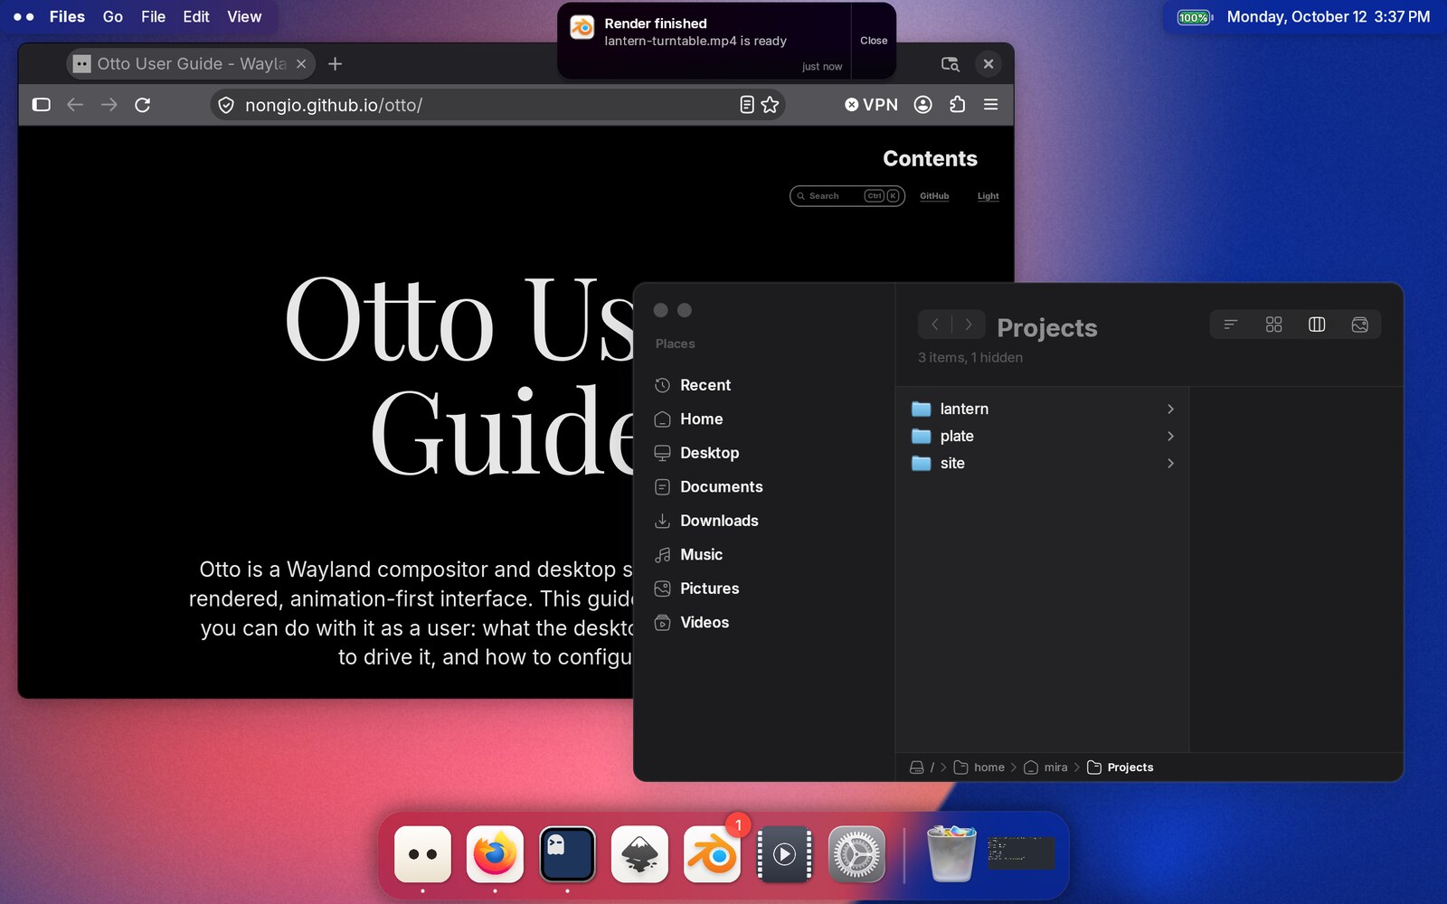
Task: Expand the plate folder chevron
Action: 1170,436
